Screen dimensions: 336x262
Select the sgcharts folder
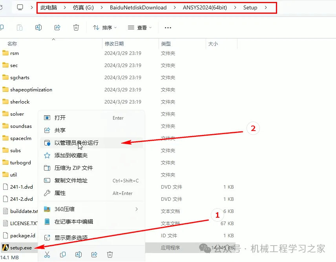tap(20, 78)
